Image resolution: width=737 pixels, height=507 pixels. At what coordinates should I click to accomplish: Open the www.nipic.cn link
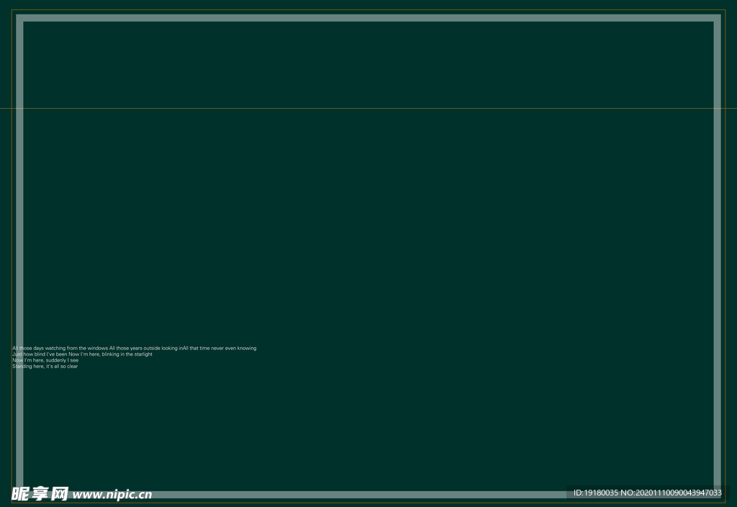(112, 495)
